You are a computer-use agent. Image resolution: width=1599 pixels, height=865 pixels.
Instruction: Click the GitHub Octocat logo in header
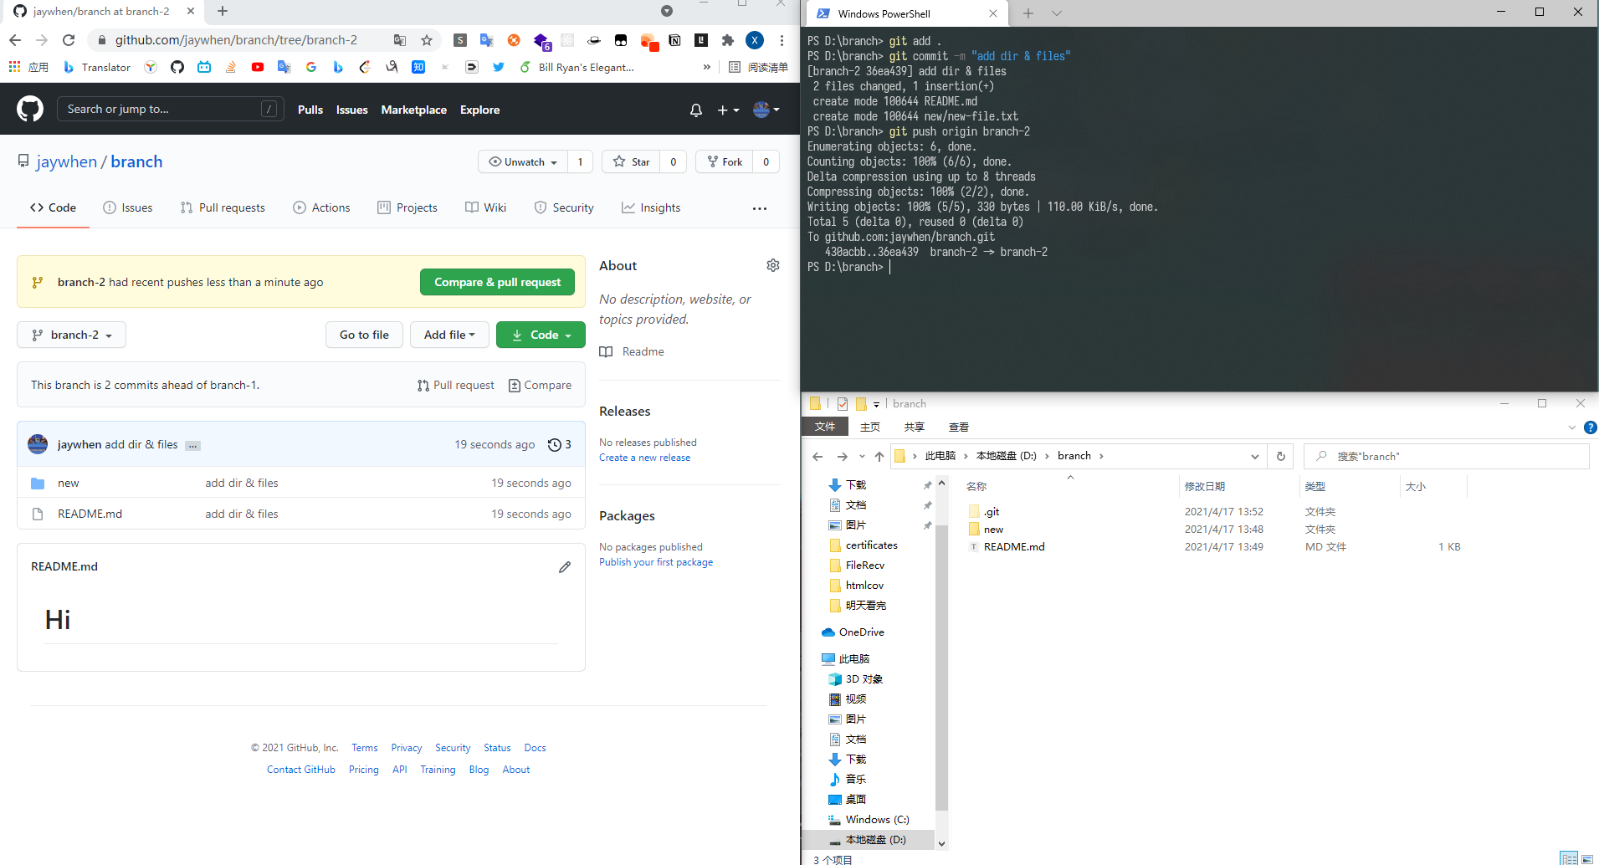[x=30, y=109]
